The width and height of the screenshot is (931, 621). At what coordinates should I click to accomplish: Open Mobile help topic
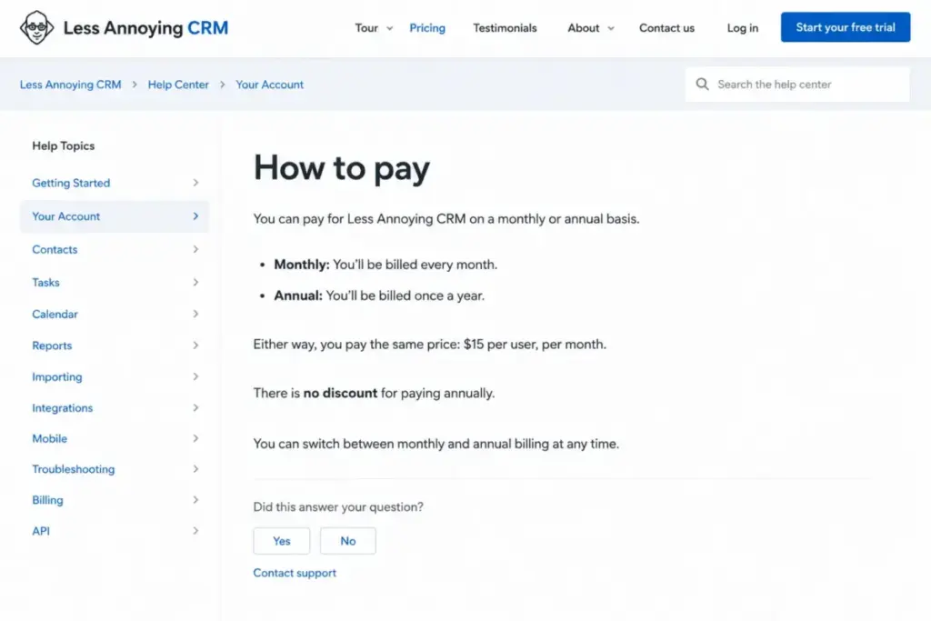pyautogui.click(x=49, y=438)
